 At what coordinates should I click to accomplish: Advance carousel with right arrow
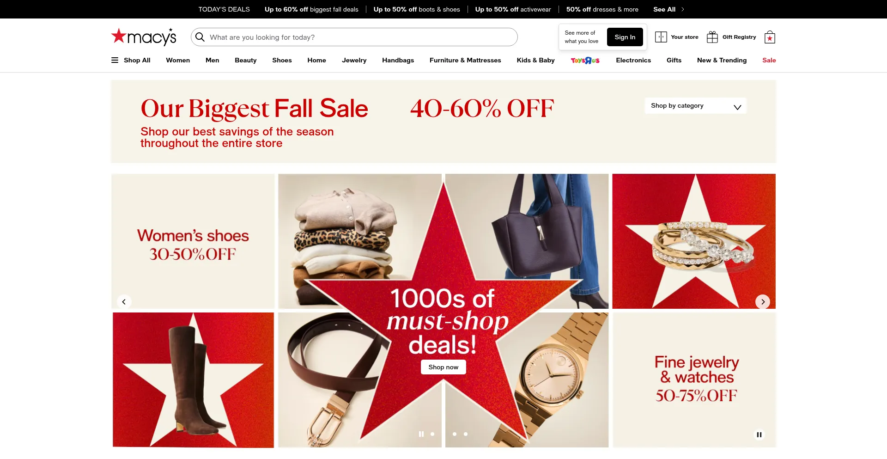[x=763, y=302]
